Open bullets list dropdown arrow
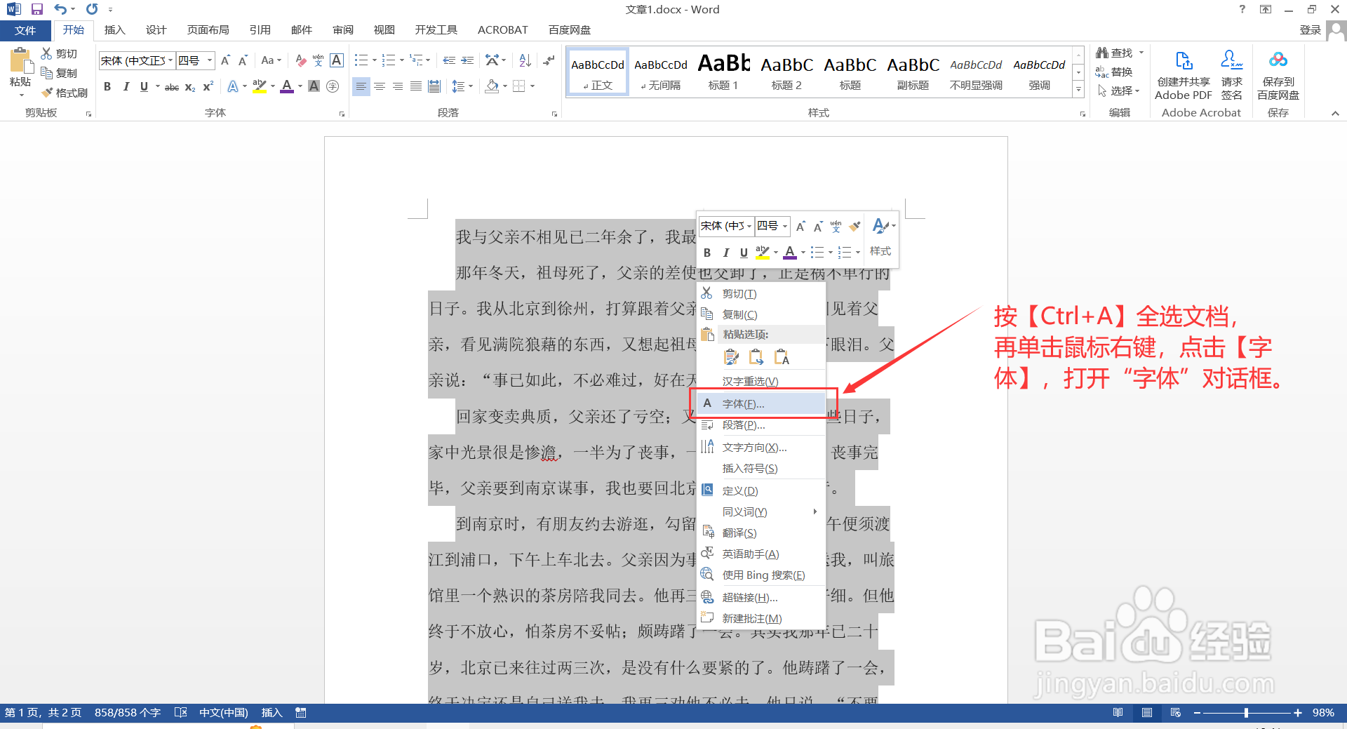This screenshot has width=1347, height=729. (x=374, y=60)
